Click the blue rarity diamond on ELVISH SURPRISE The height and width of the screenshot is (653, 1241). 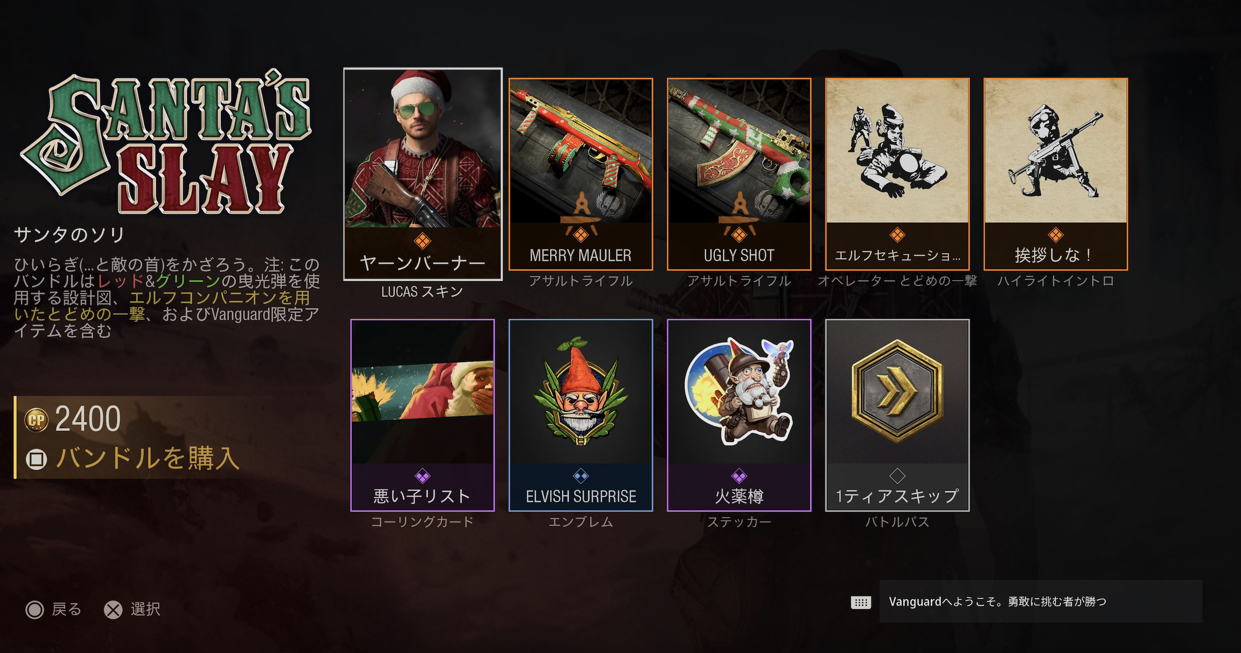tap(581, 476)
